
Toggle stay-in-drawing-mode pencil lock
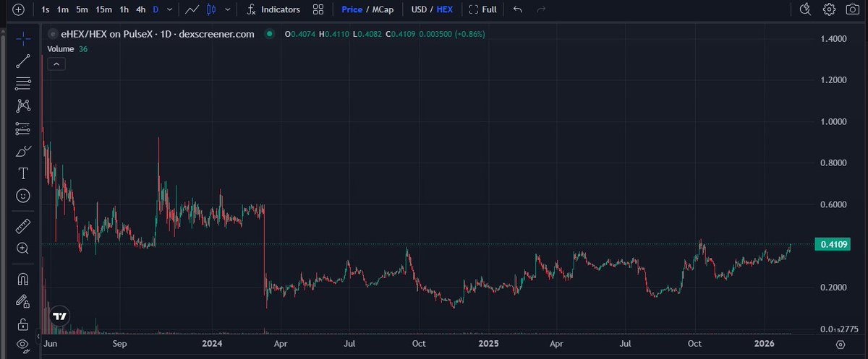[23, 301]
